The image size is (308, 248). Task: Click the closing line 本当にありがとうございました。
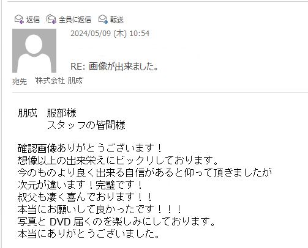tap(89, 233)
